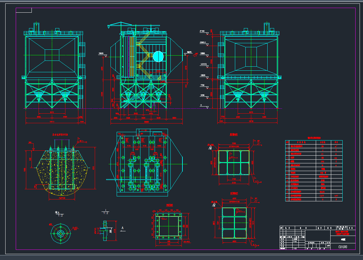Click the C01000 drawing number in title block
This screenshot has height=260, width=363.
343,247
